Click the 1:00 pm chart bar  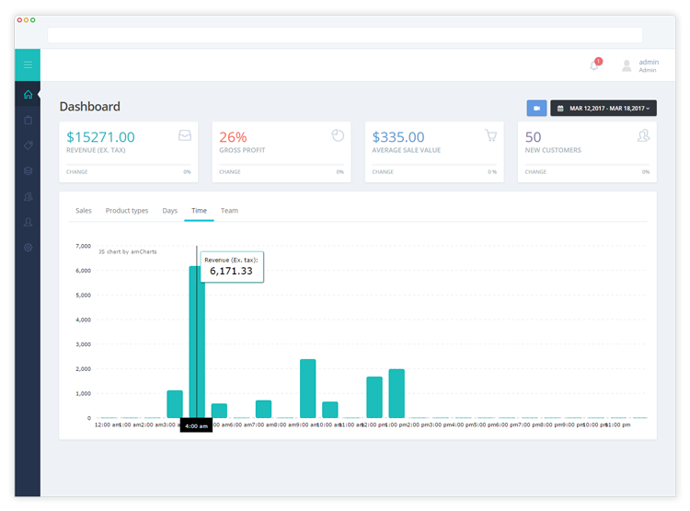click(397, 393)
